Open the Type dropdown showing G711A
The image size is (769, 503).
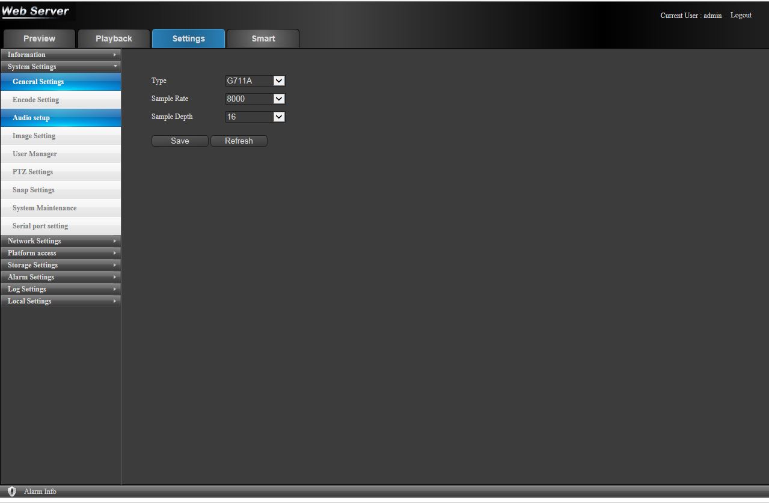coord(255,81)
